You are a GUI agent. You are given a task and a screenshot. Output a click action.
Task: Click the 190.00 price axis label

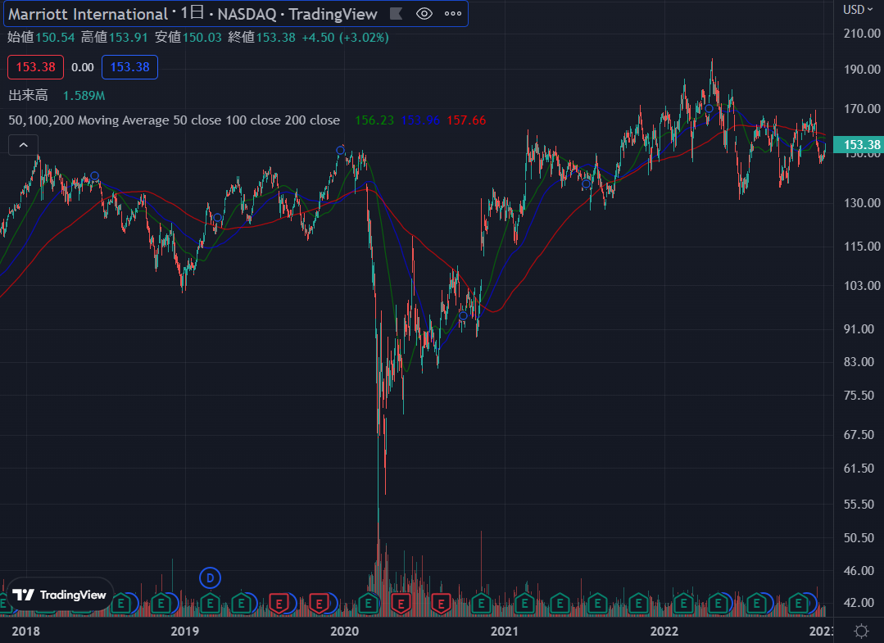click(862, 70)
